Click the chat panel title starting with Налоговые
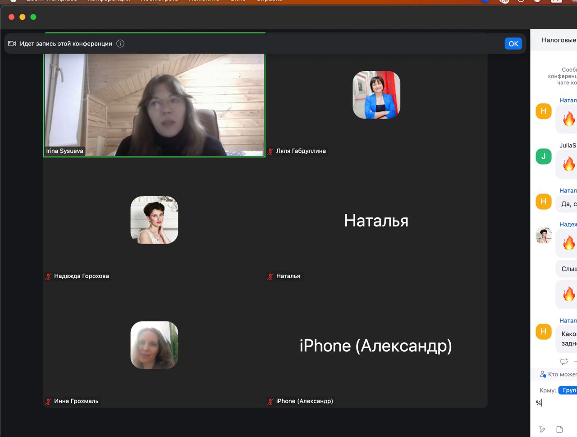Screen dimensions: 577x437 (559, 40)
